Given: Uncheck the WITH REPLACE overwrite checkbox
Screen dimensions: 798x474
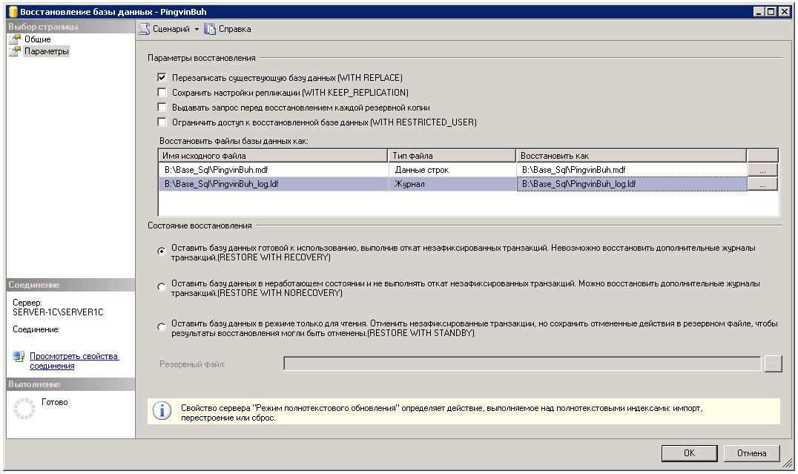Looking at the screenshot, I should [x=162, y=77].
